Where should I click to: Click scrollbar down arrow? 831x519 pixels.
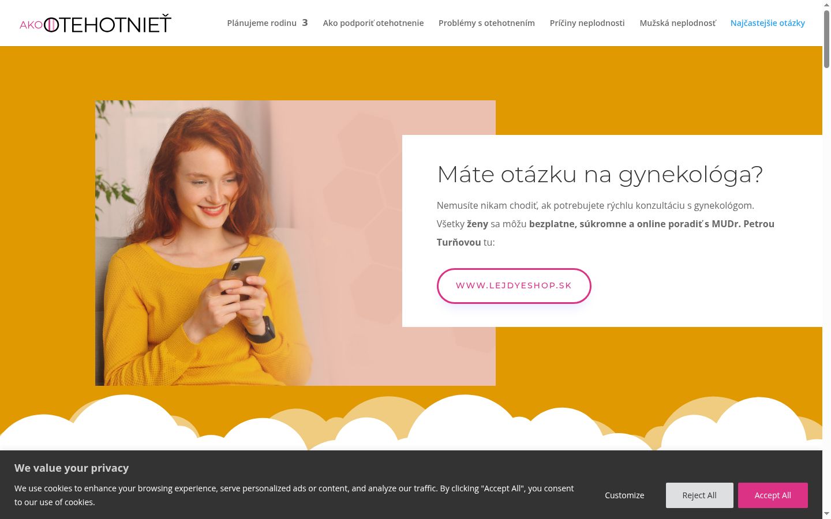pyautogui.click(x=826, y=514)
